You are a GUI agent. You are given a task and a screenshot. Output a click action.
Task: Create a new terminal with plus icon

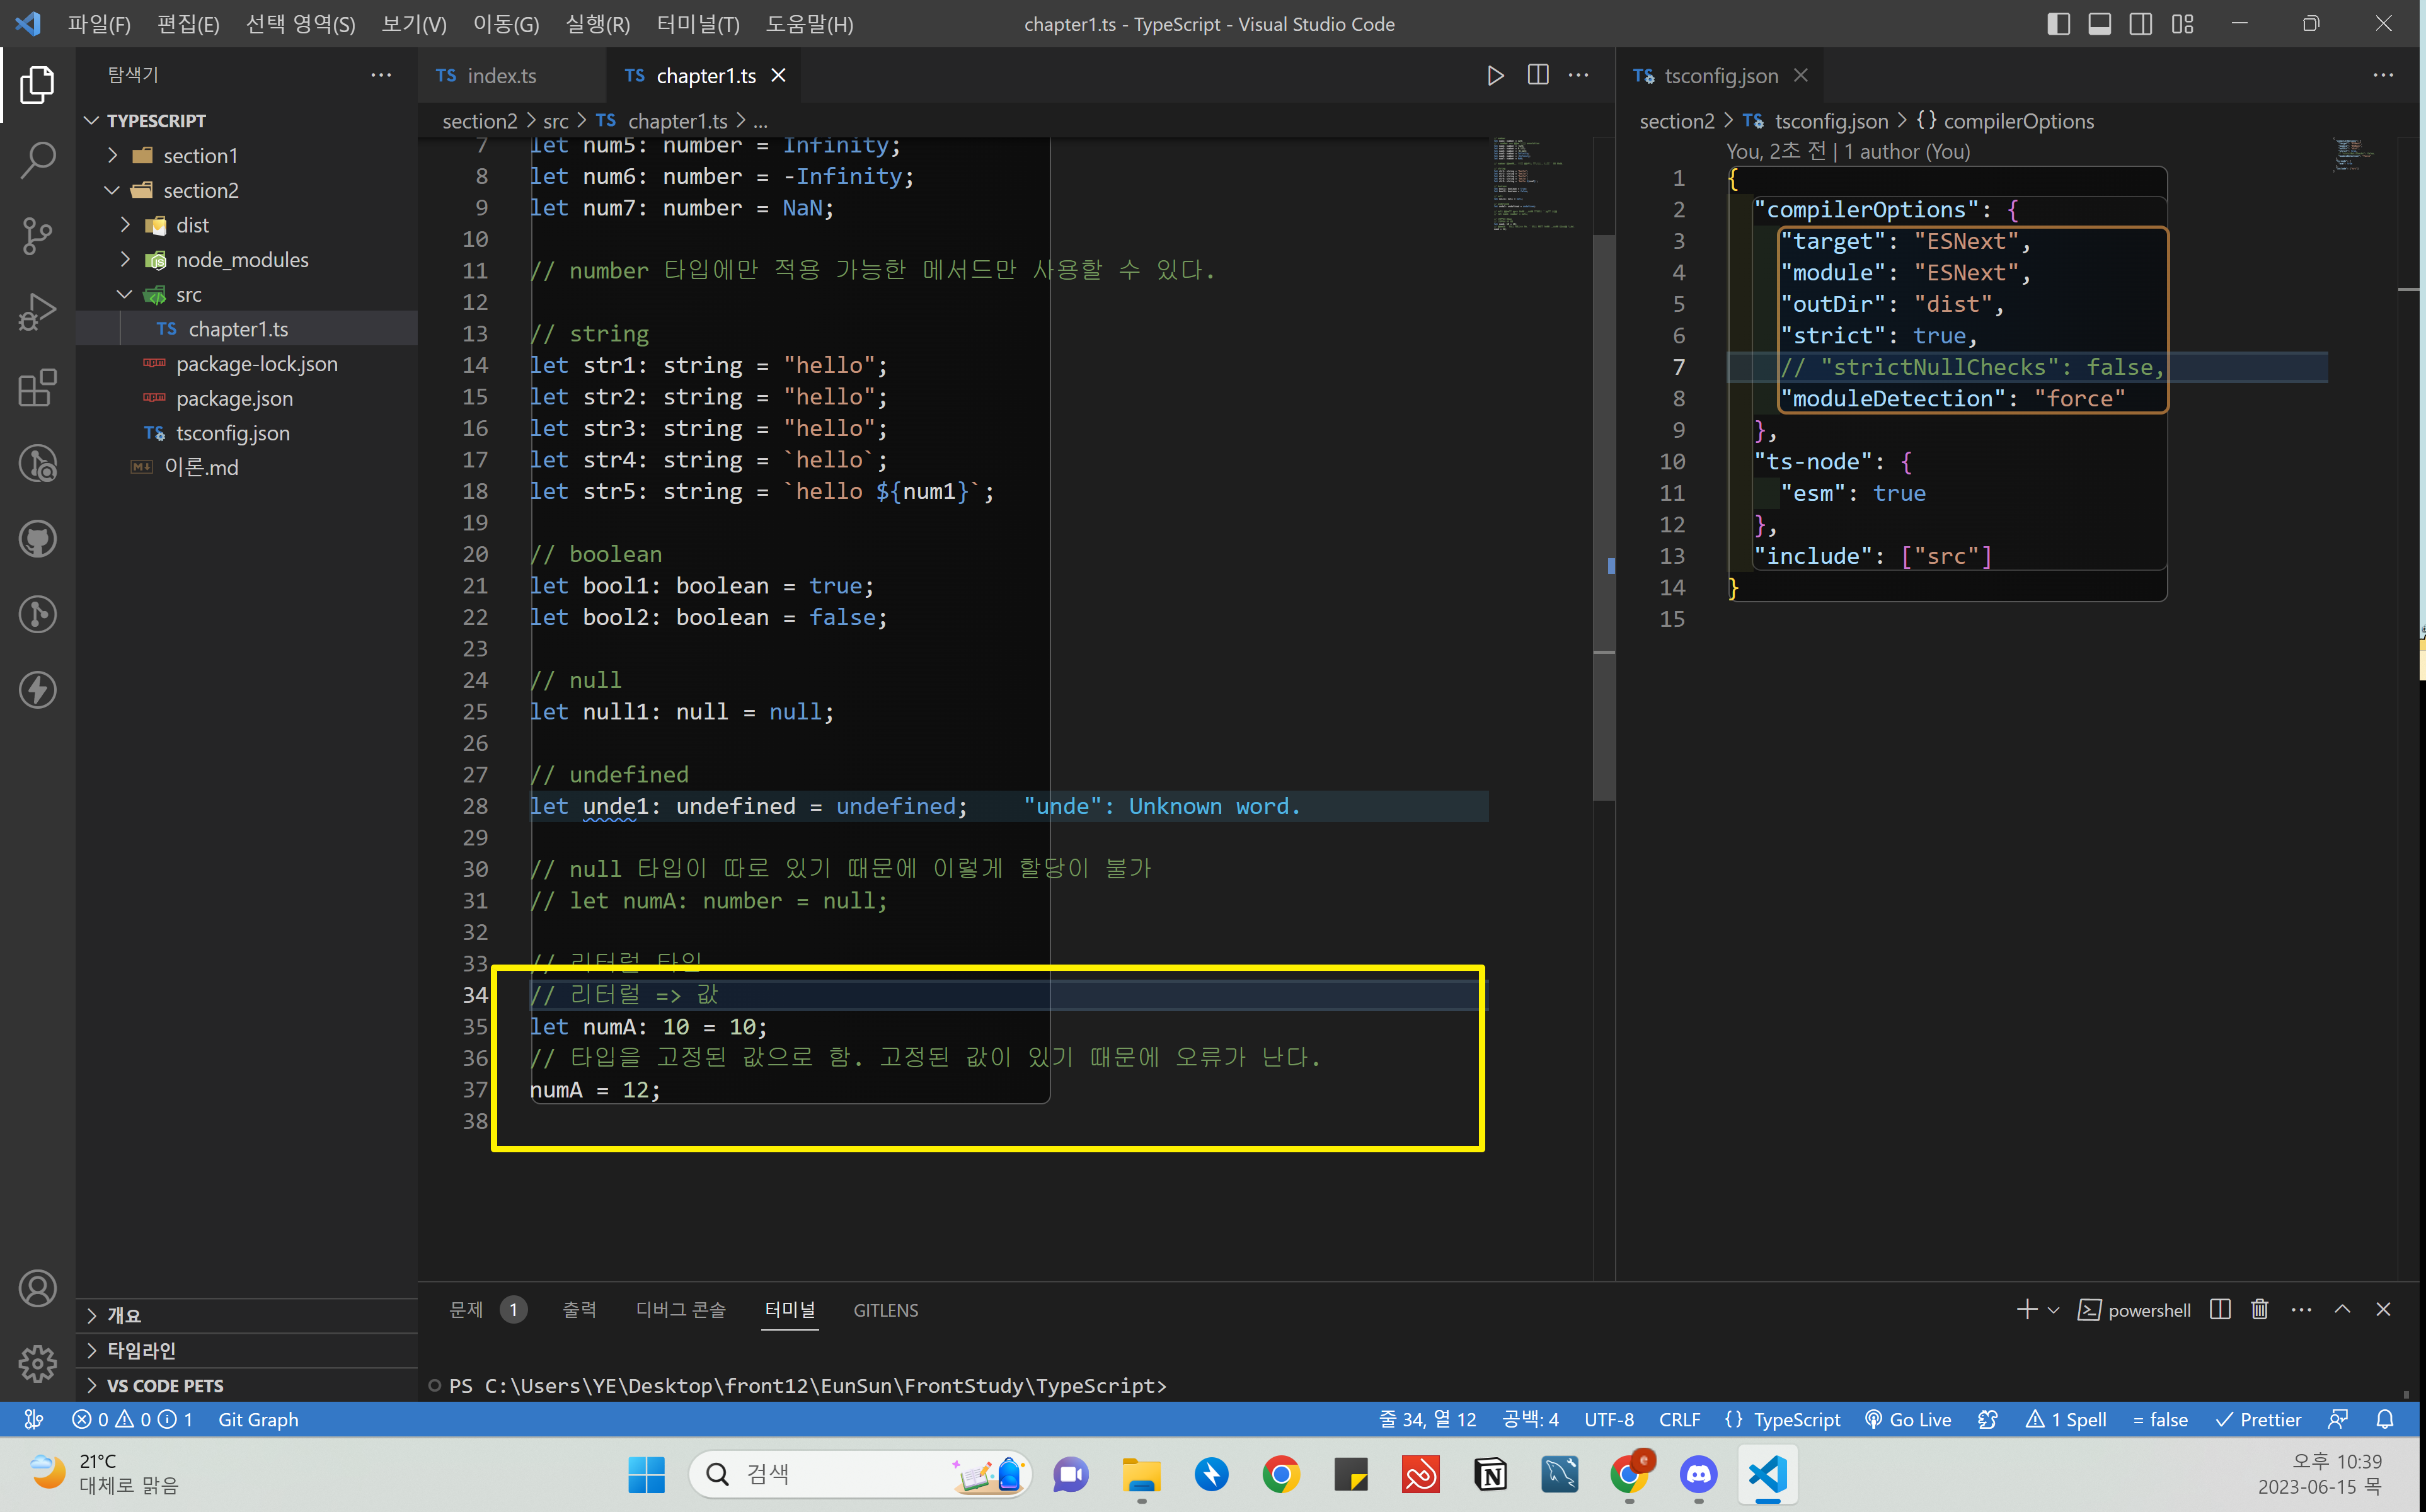pyautogui.click(x=2027, y=1309)
